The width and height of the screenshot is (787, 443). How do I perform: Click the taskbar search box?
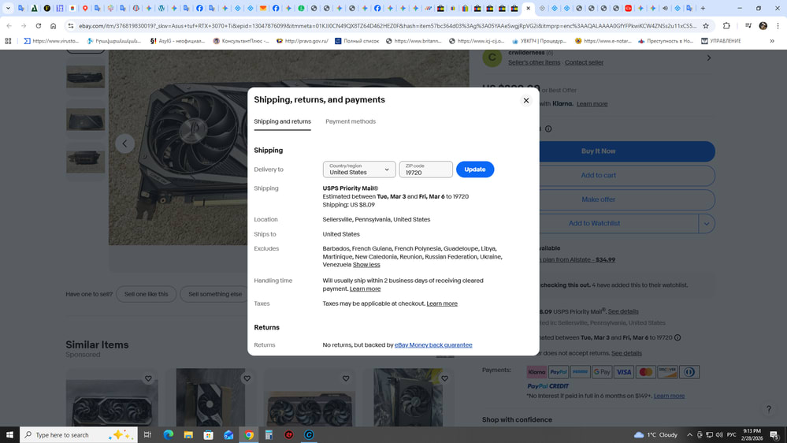tap(79, 434)
